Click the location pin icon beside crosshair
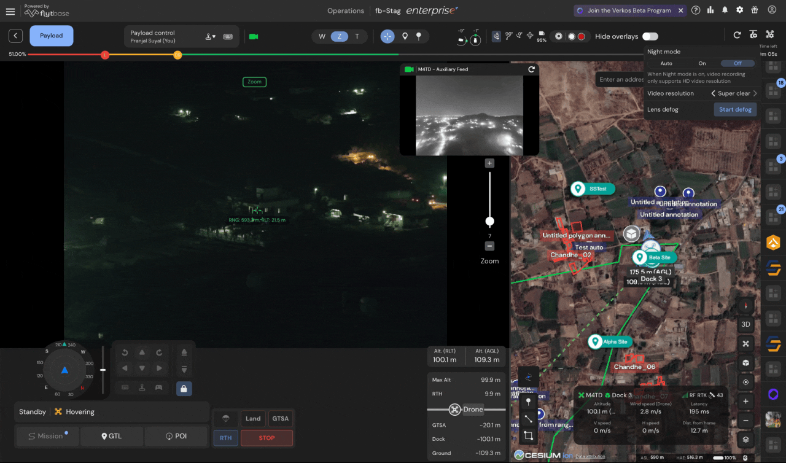 (405, 36)
